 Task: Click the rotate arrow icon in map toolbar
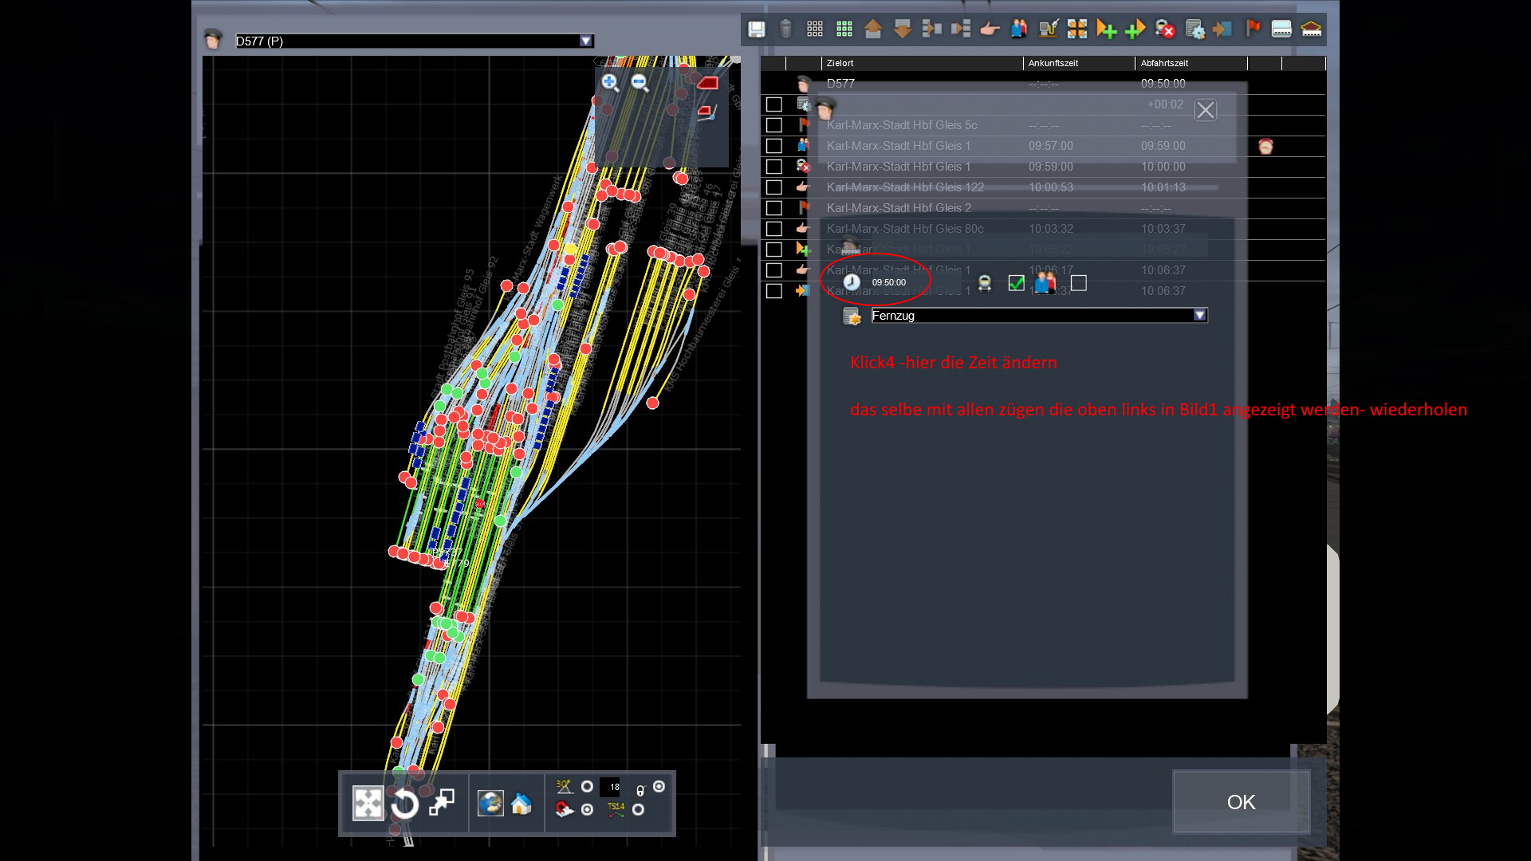[405, 804]
